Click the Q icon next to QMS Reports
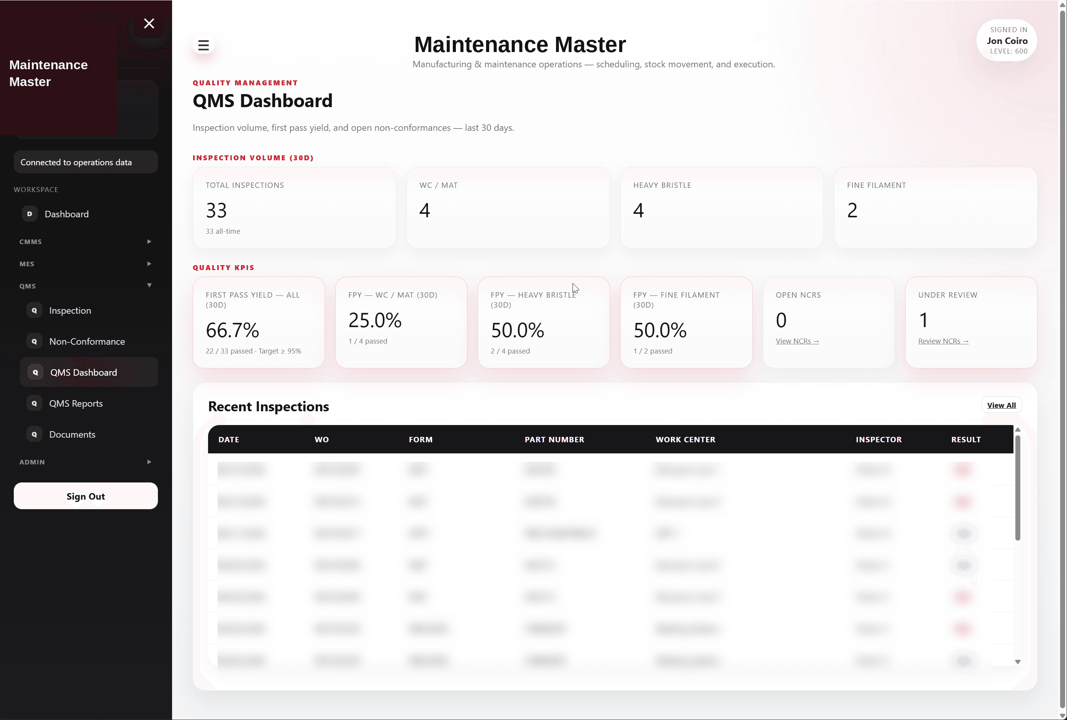Viewport: 1067px width, 720px height. tap(34, 403)
